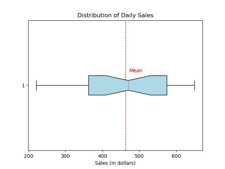
Task: Click the "Sales (in dollars)" x-axis label
Action: pyautogui.click(x=115, y=163)
